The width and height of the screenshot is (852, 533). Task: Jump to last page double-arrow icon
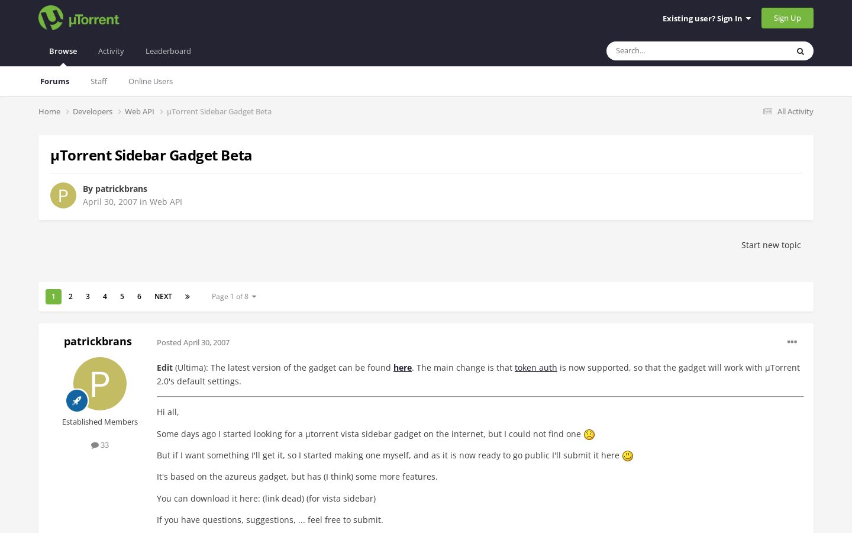[x=187, y=297]
